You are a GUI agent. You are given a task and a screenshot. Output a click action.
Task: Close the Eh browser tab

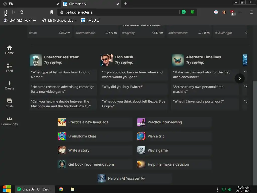pos(58,4)
